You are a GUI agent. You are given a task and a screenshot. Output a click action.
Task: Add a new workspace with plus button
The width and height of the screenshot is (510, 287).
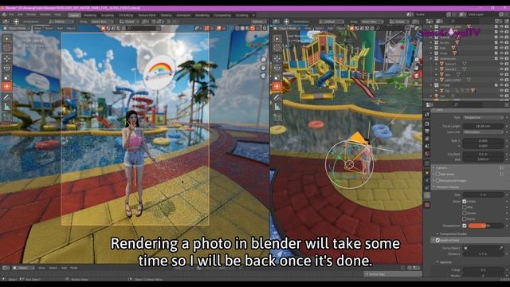253,15
